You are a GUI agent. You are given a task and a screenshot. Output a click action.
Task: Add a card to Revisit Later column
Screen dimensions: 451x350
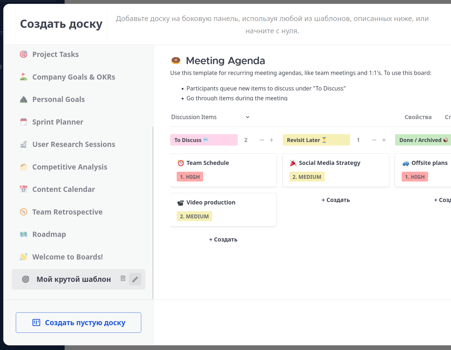pyautogui.click(x=384, y=140)
